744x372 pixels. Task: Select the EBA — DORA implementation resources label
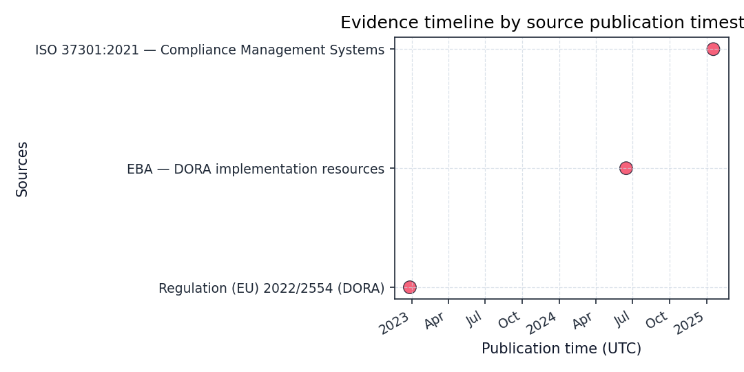(x=256, y=169)
